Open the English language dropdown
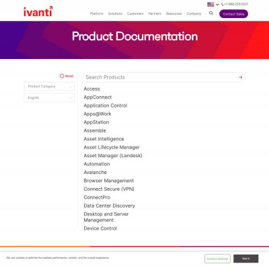269x266 pixels. pos(49,97)
